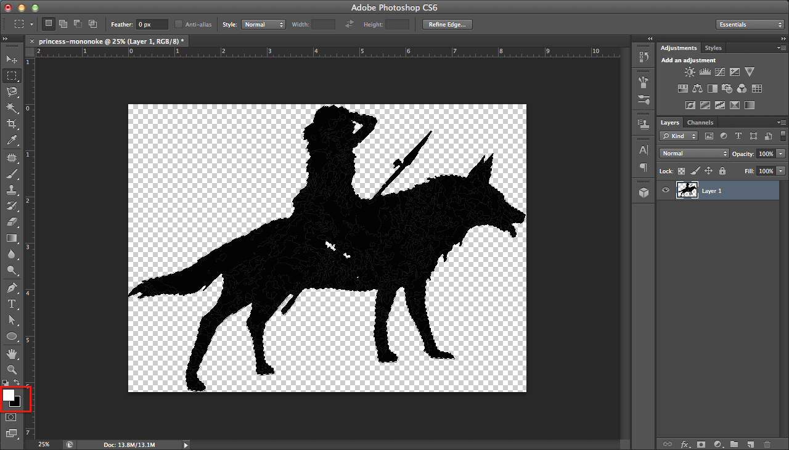Add a Color Balance adjustment
Image resolution: width=789 pixels, height=450 pixels.
pos(697,89)
